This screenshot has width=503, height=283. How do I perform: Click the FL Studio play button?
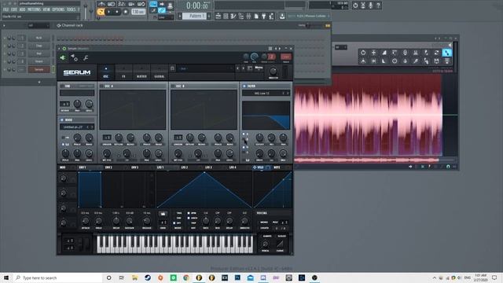point(109,12)
